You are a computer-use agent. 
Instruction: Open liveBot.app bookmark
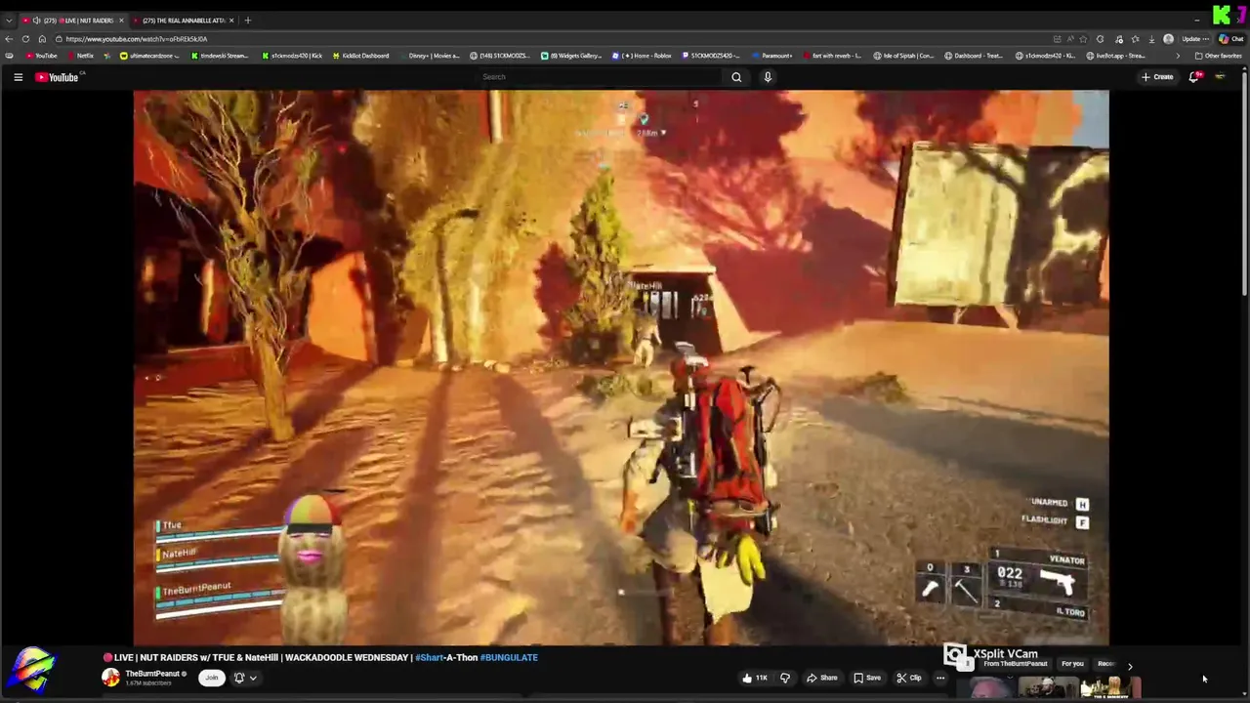tap(1114, 56)
